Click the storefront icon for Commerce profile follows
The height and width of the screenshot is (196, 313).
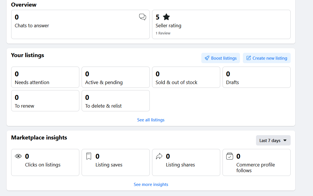coord(230,156)
